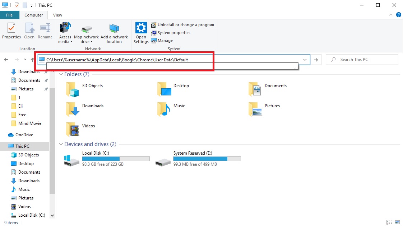Click the Map network drive icon

[86, 32]
